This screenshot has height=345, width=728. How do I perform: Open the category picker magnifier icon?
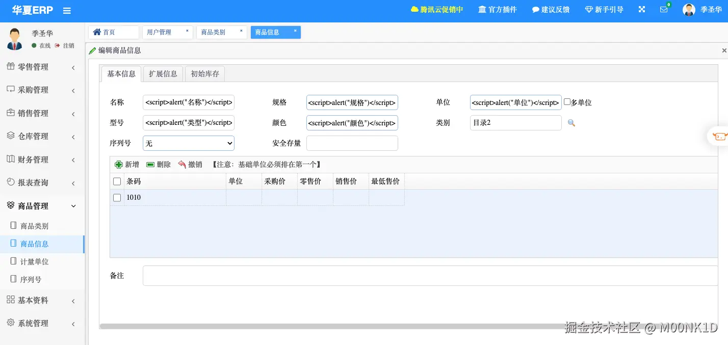[571, 123]
